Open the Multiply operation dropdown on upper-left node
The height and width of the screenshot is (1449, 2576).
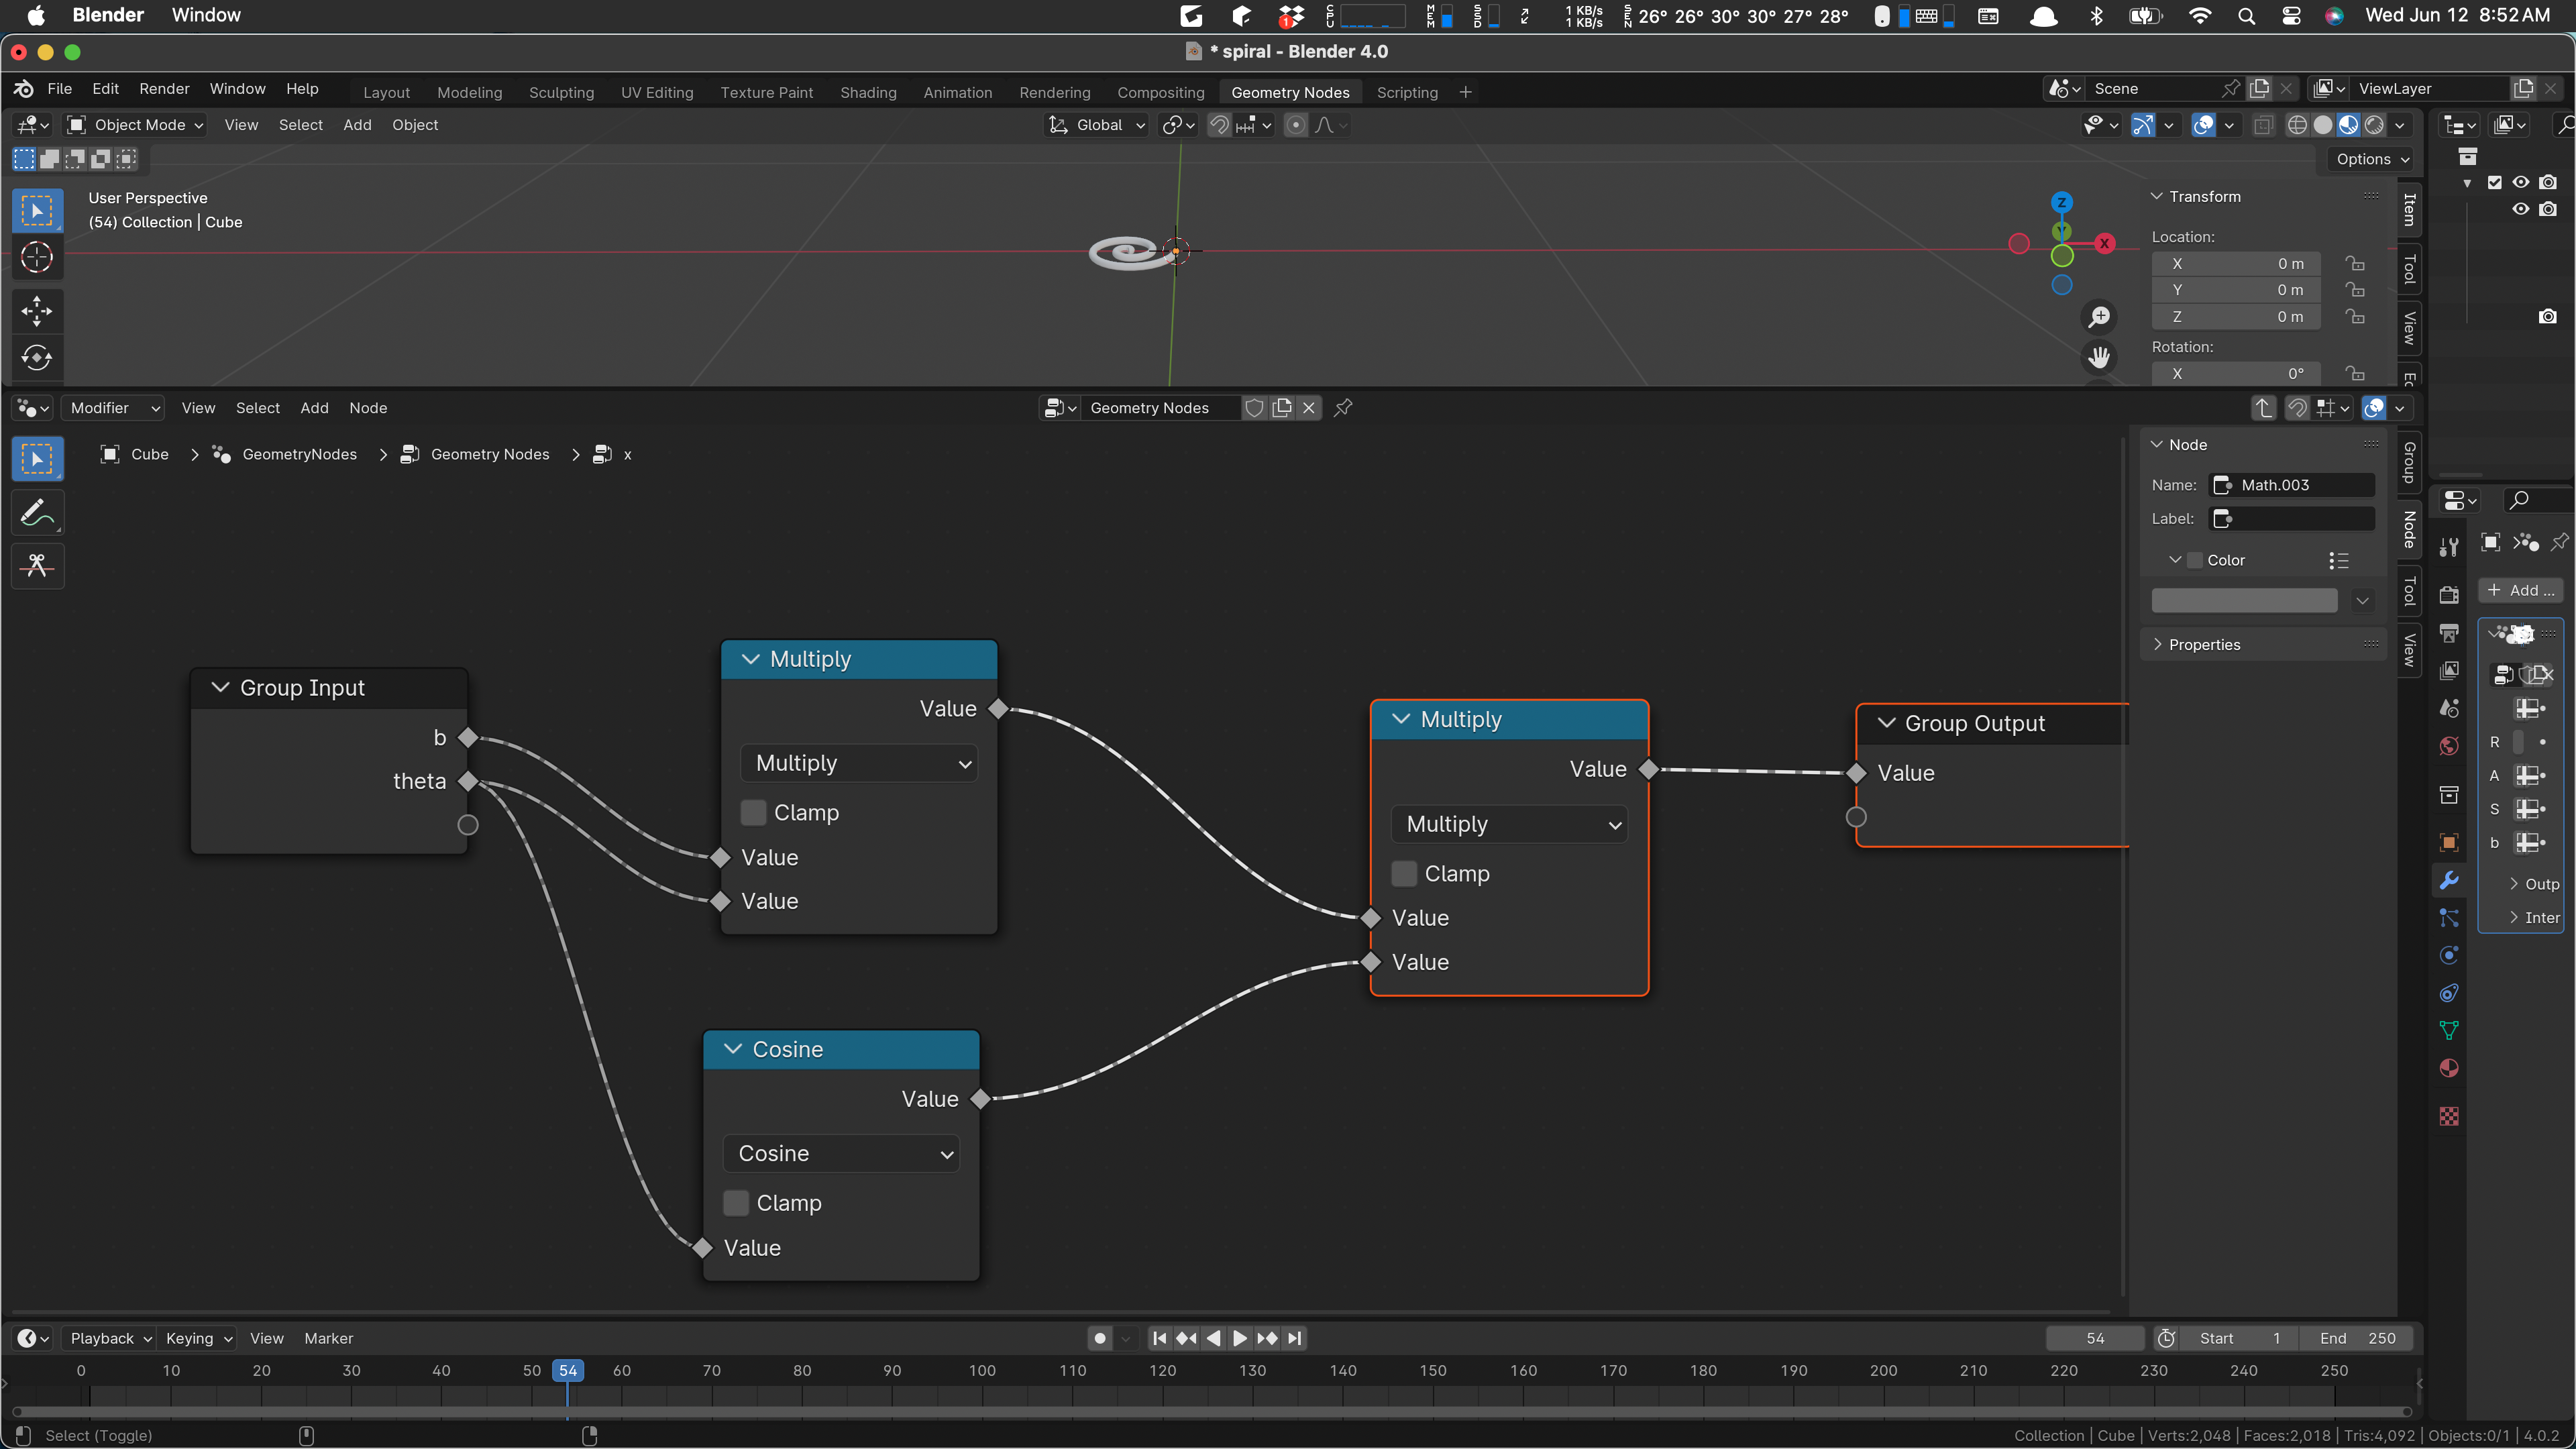(859, 763)
